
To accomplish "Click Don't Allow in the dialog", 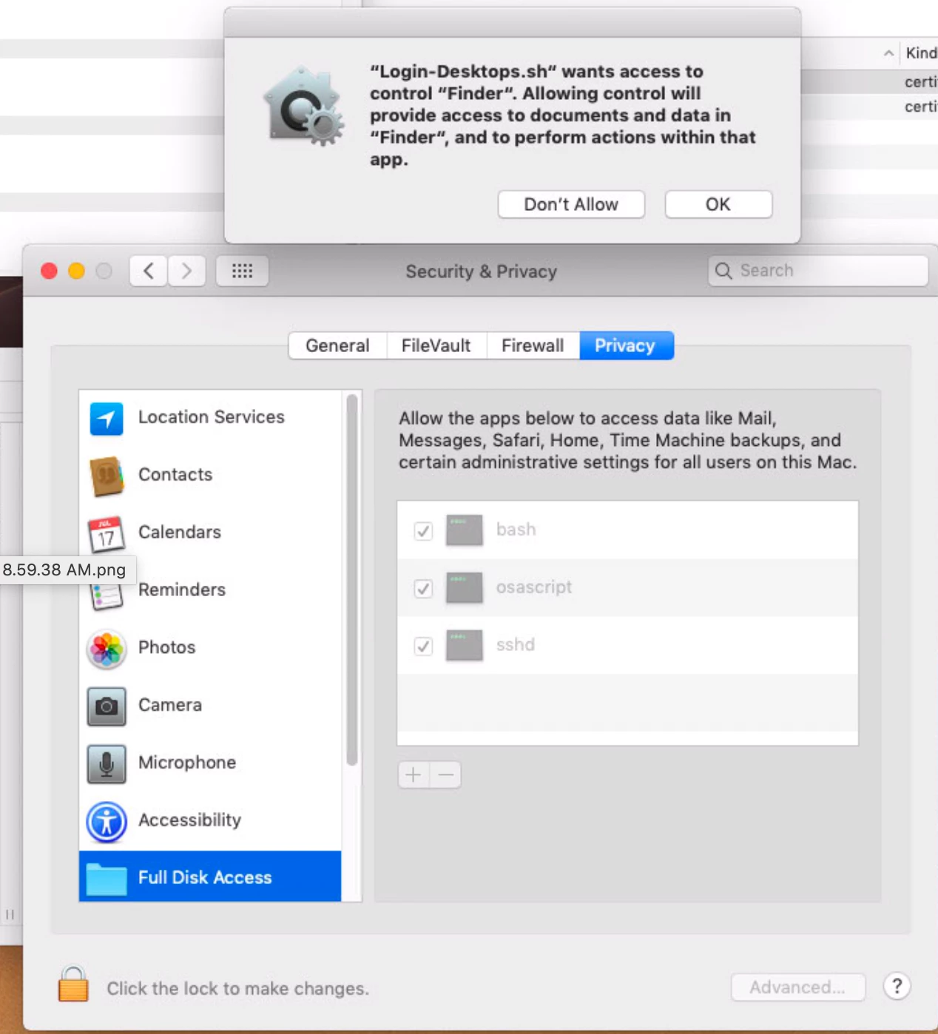I will pyautogui.click(x=571, y=204).
